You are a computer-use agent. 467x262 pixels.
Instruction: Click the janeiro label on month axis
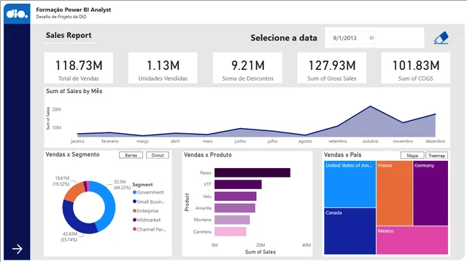coord(77,141)
